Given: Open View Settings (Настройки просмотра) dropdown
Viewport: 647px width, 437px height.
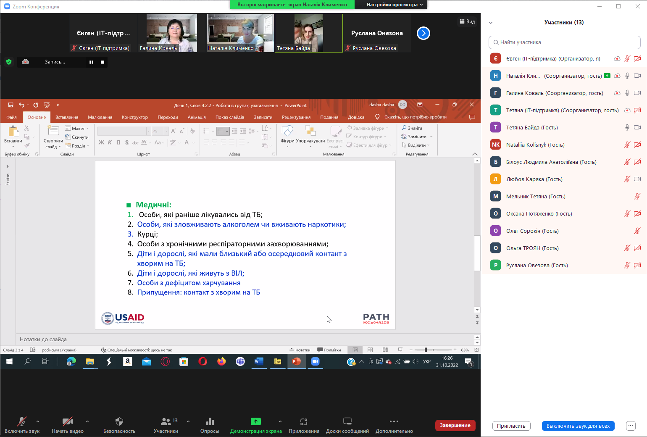Looking at the screenshot, I should click(391, 5).
